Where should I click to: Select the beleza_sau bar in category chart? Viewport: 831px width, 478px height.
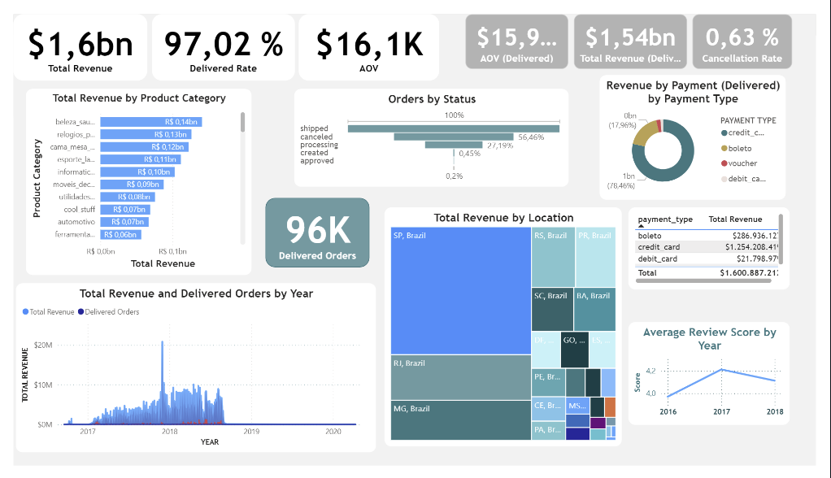150,122
